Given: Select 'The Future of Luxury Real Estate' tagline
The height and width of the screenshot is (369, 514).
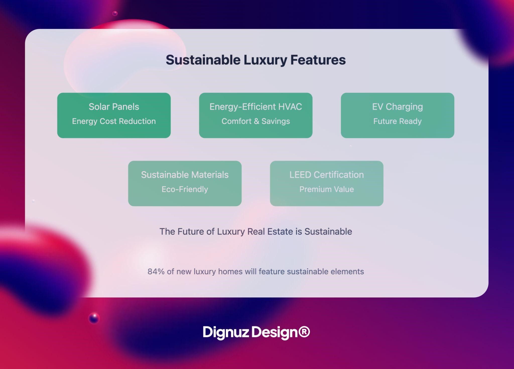Looking at the screenshot, I should (x=256, y=231).
